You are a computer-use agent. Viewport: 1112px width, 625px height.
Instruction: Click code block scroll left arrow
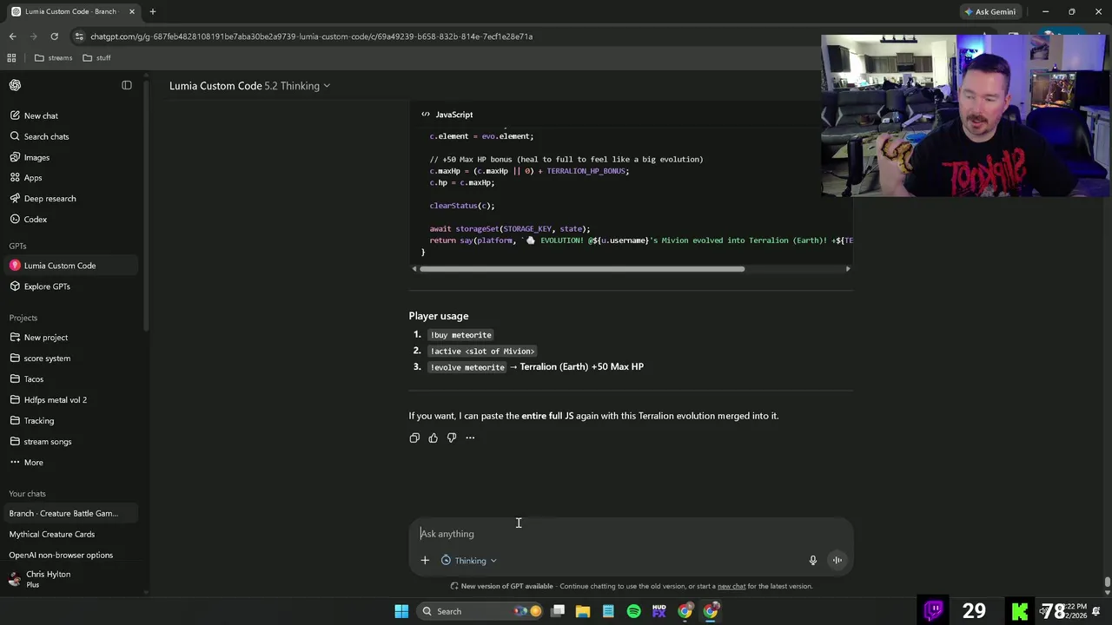point(414,269)
